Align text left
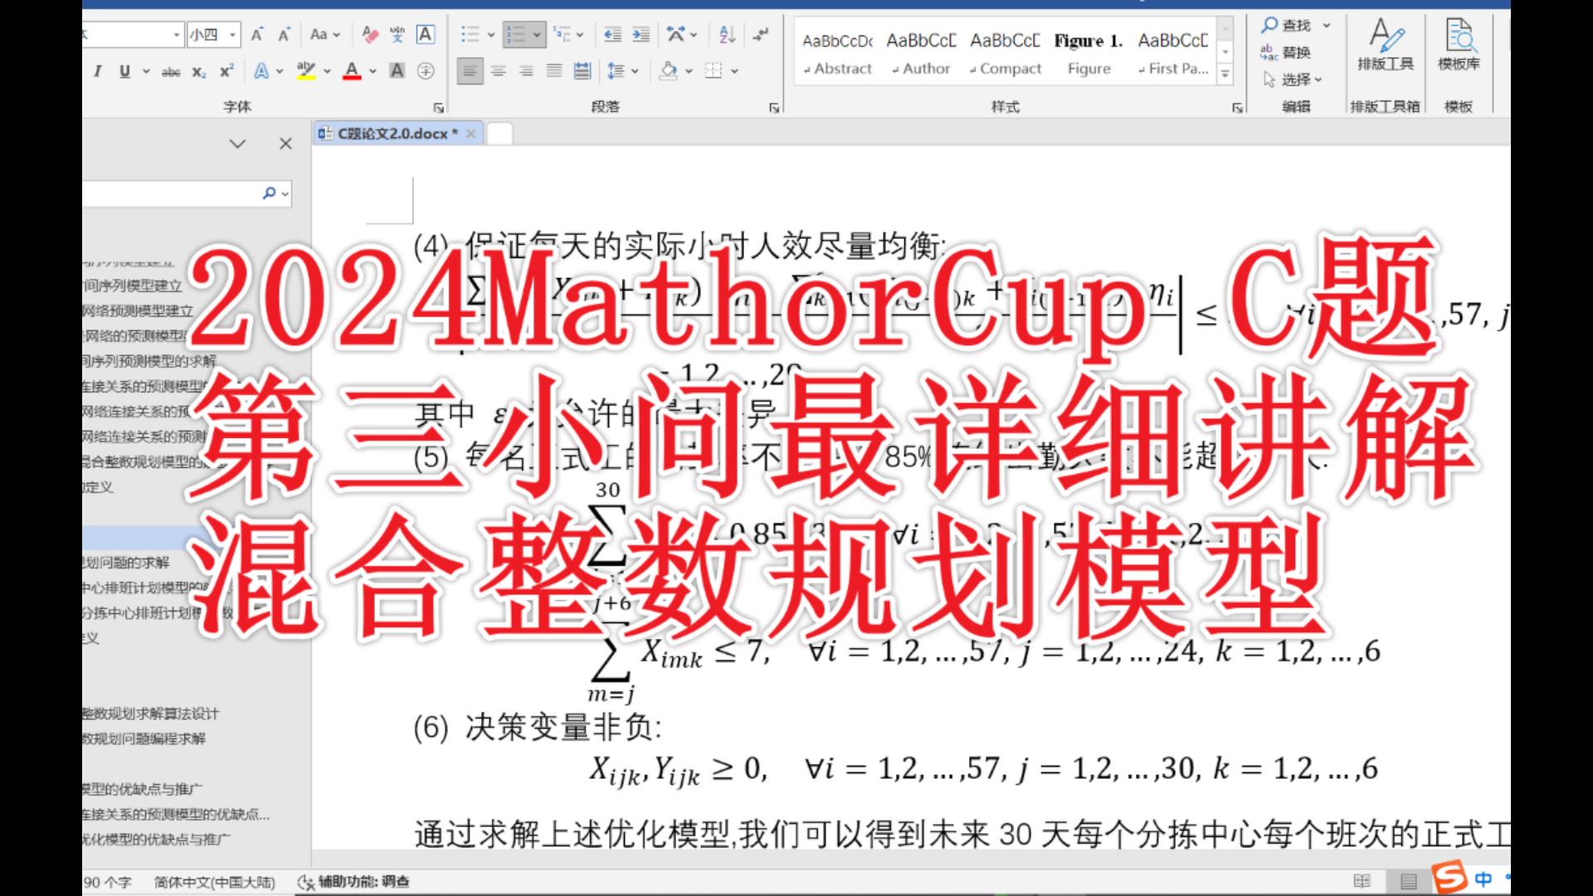1593x896 pixels. click(470, 71)
